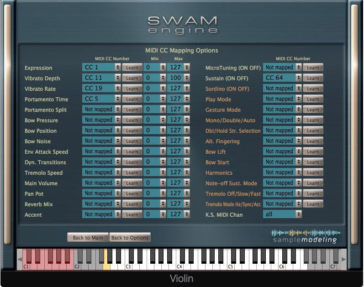364x287 pixels.
Task: Open Vibrato Rate CC 19 dropdown
Action: coord(101,89)
